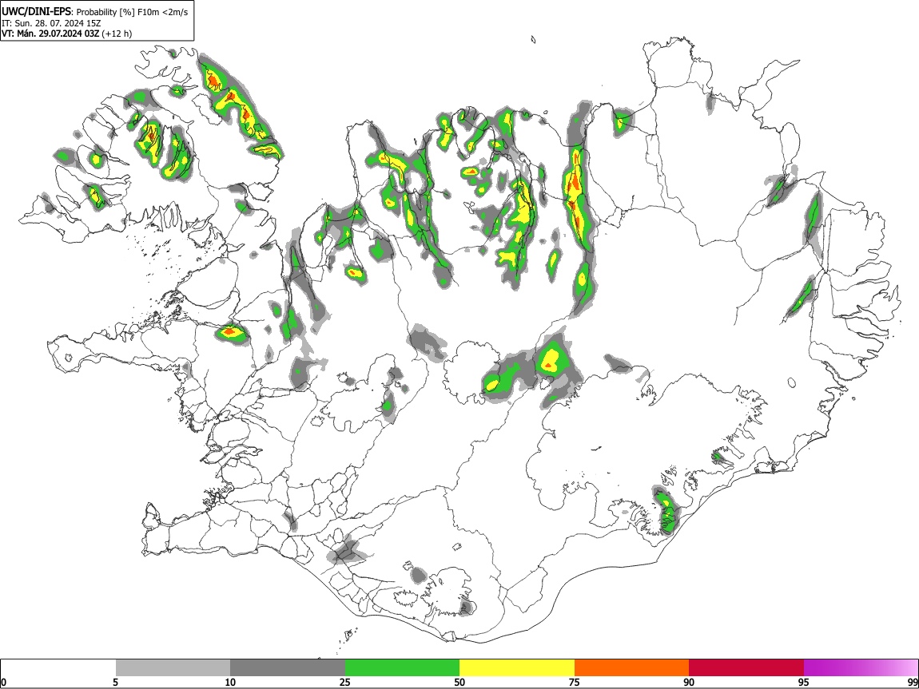
Task: Click the legend label '25'
Action: point(345,682)
